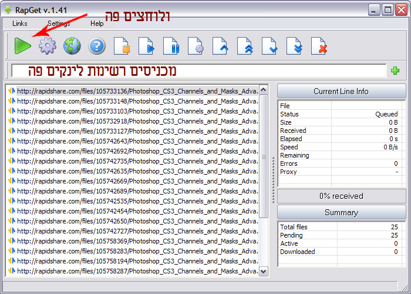The image size is (411, 294).
Task: Close the RapGet window
Action: coord(401,10)
